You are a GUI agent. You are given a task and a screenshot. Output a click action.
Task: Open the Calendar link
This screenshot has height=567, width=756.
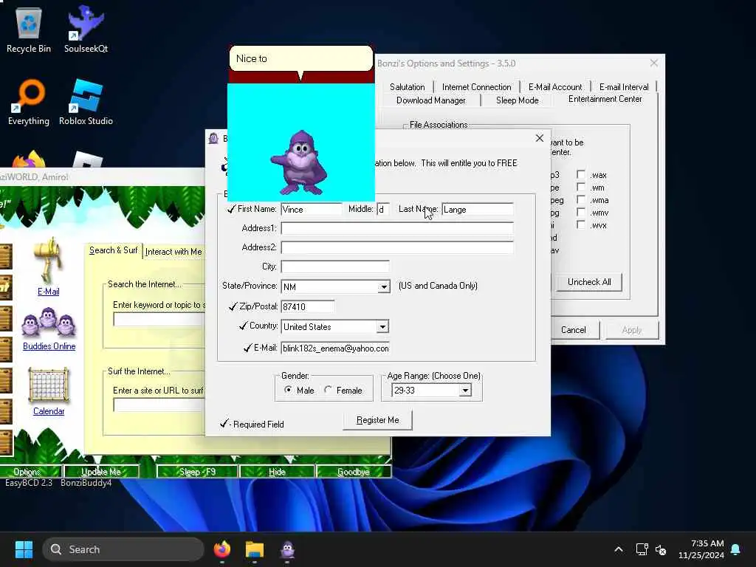coord(49,411)
